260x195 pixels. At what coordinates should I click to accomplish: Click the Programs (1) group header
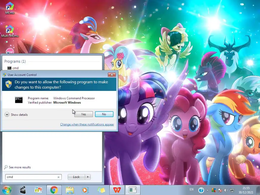coord(15,61)
